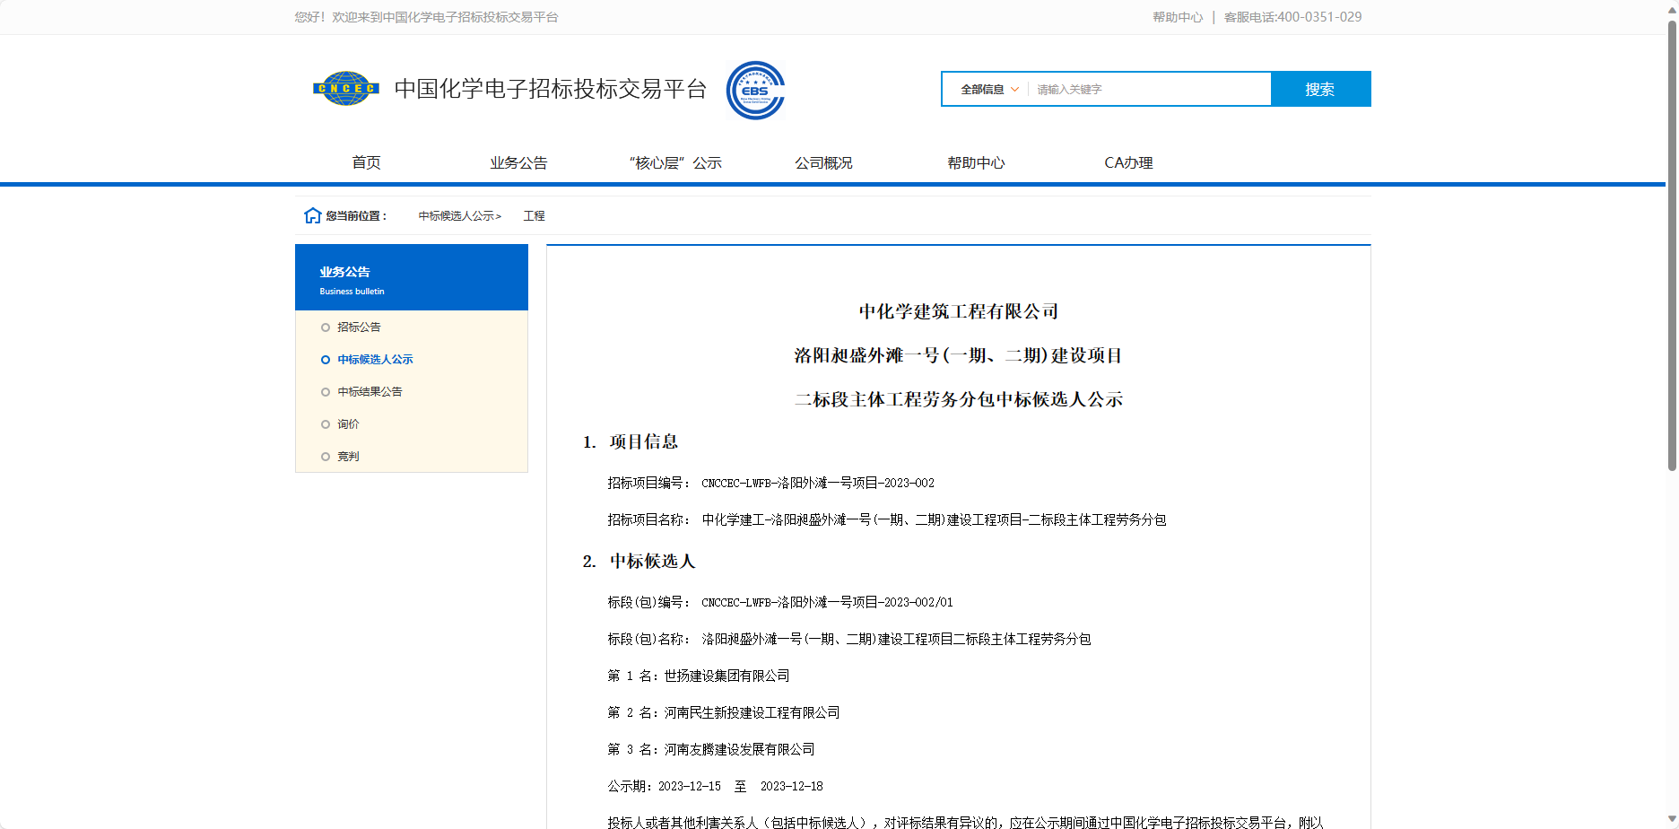Screen dimensions: 1679x829
Task: Click the circle icon beside 中标结果公告
Action: [325, 391]
